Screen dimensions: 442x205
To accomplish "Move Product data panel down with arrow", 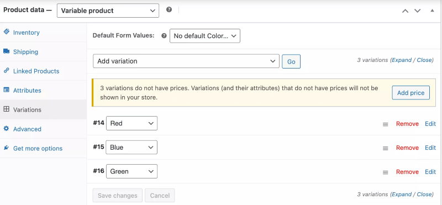I will (x=417, y=10).
